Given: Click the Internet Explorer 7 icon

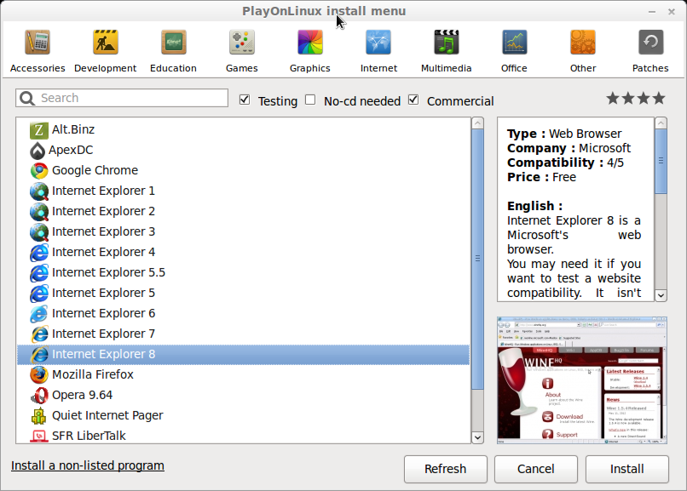Looking at the screenshot, I should point(39,334).
